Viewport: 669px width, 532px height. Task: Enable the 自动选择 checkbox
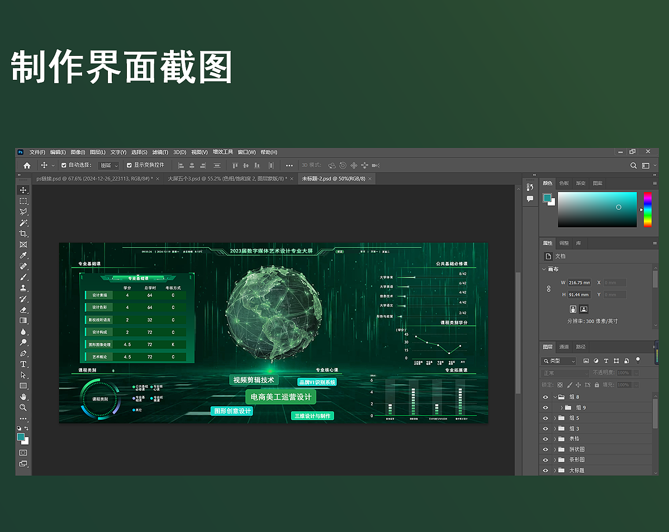pos(63,165)
